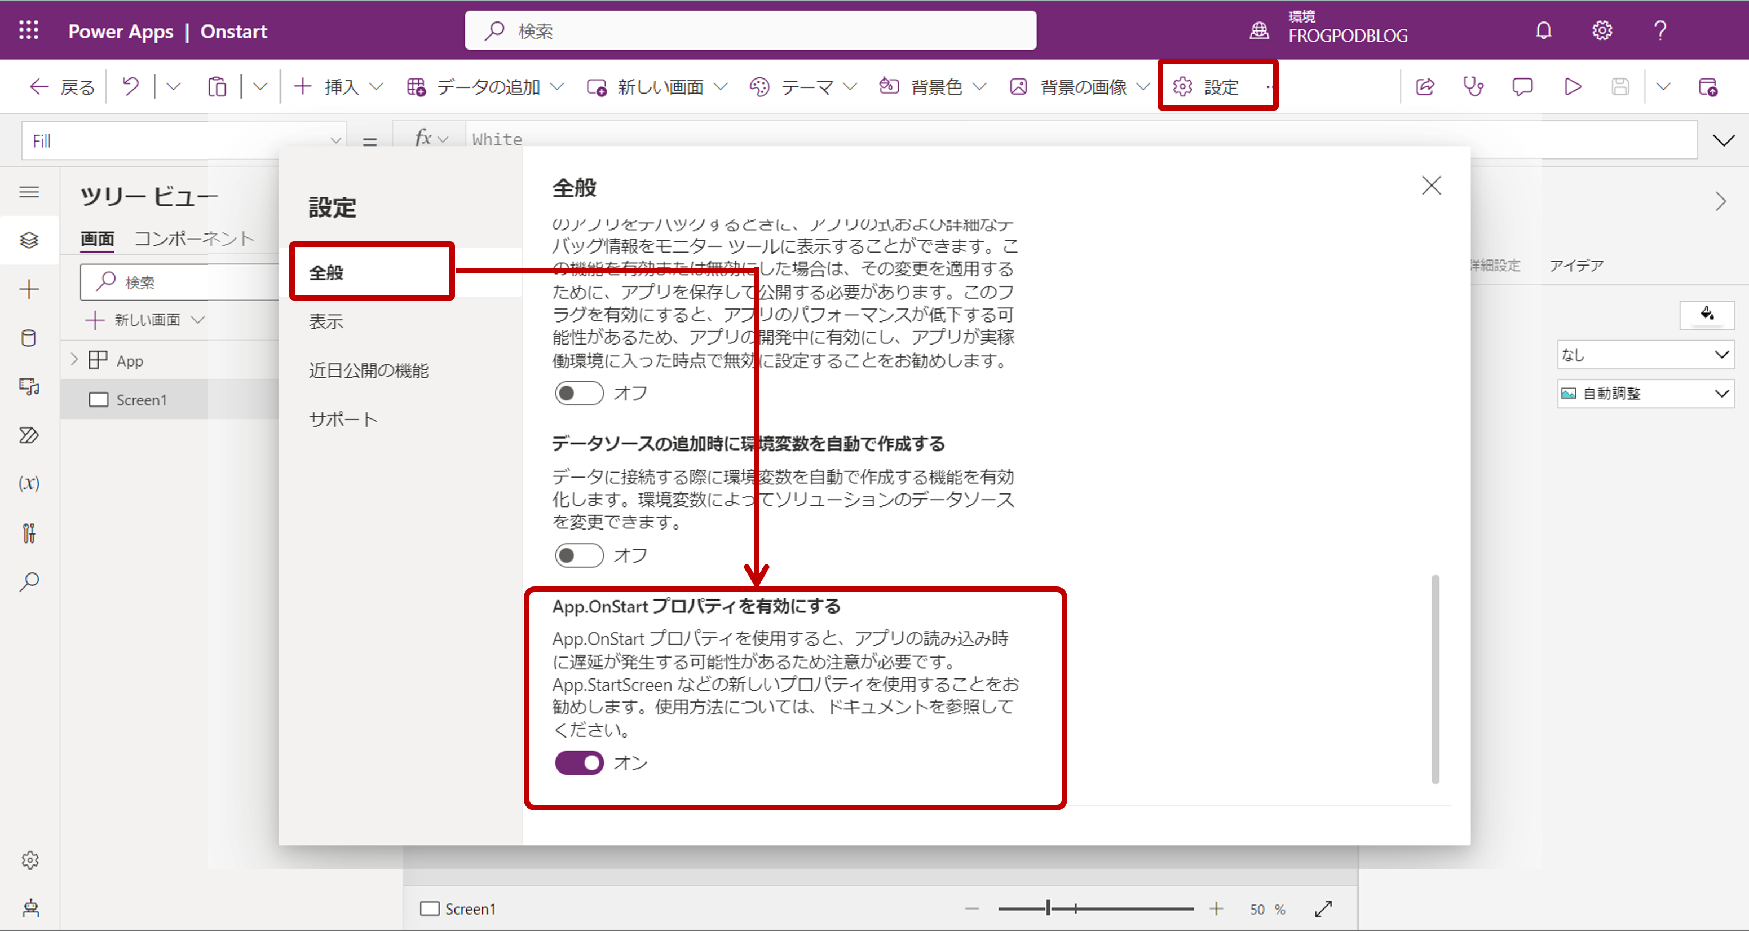Click the fit-to-window expand icon
The image size is (1749, 931).
(x=1323, y=908)
